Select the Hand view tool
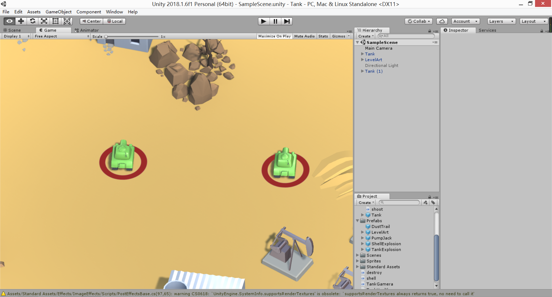Image resolution: width=552 pixels, height=297 pixels. 9,21
